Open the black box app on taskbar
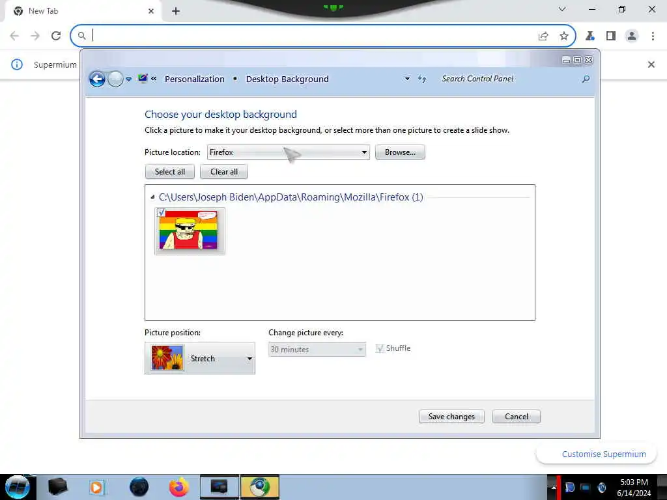This screenshot has height=500, width=667. 58,487
